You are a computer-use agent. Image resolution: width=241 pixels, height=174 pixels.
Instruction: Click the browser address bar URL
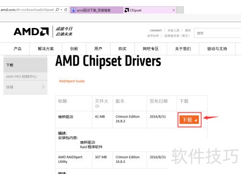[27, 10]
